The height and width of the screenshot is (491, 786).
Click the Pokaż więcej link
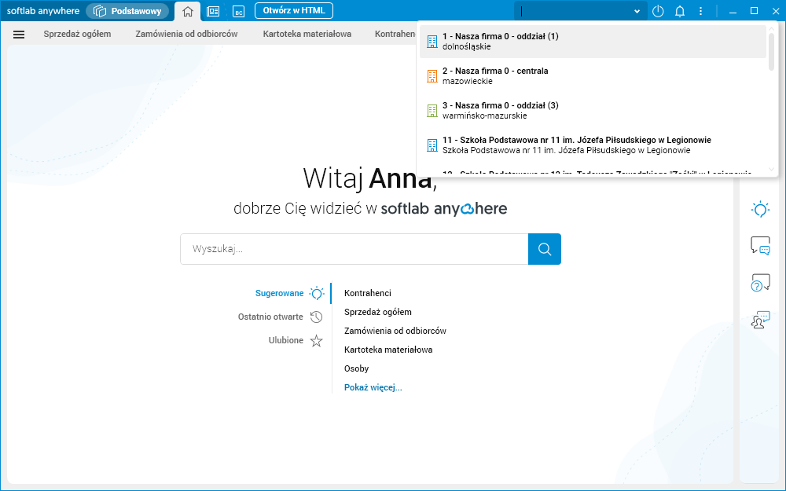click(x=373, y=387)
